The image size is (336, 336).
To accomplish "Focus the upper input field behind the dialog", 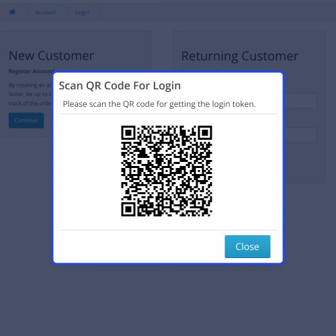I will [300, 101].
